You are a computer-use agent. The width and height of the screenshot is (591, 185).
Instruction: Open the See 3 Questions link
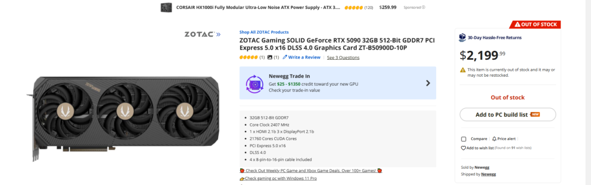coord(343,57)
